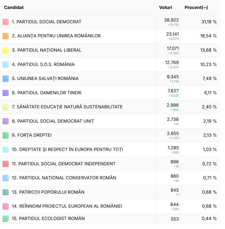This screenshot has width=225, height=229.
Task: Click the percentage 31,19 %
Action: tap(209, 22)
